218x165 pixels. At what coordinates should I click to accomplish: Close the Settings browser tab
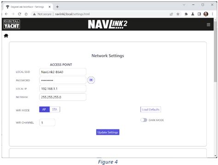[x=50, y=7]
